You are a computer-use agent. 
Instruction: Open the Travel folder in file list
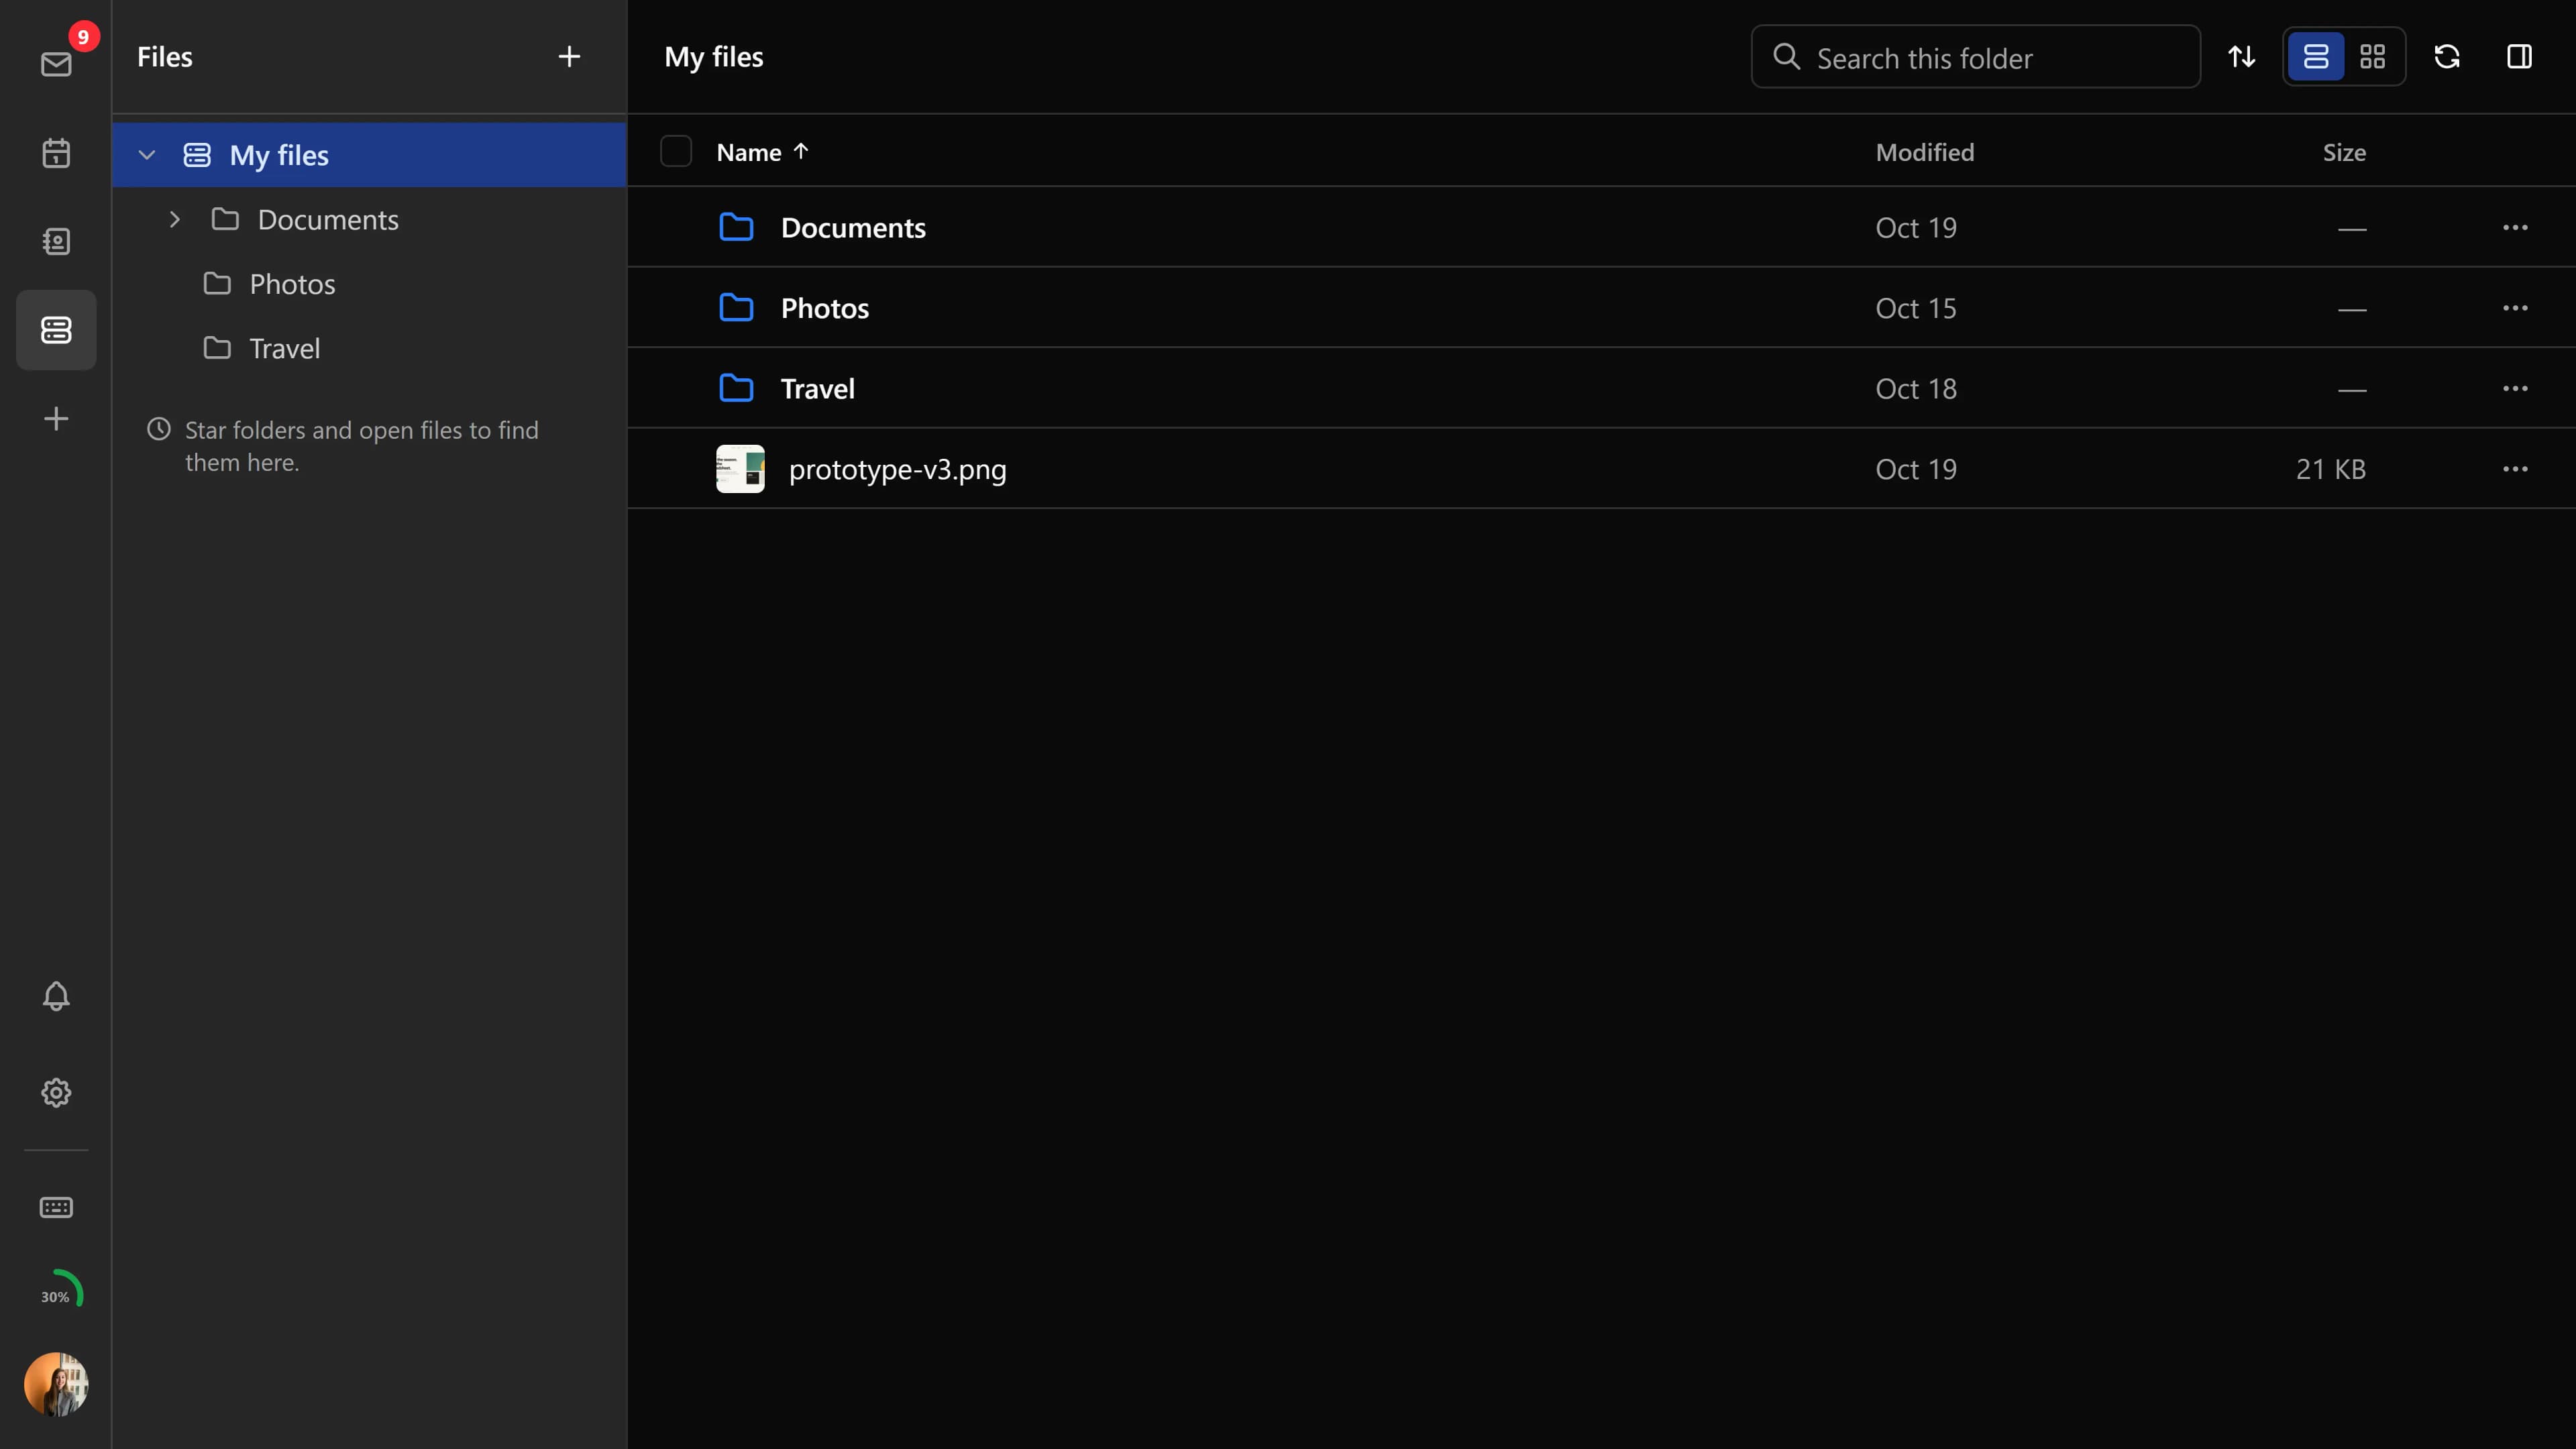pos(817,389)
